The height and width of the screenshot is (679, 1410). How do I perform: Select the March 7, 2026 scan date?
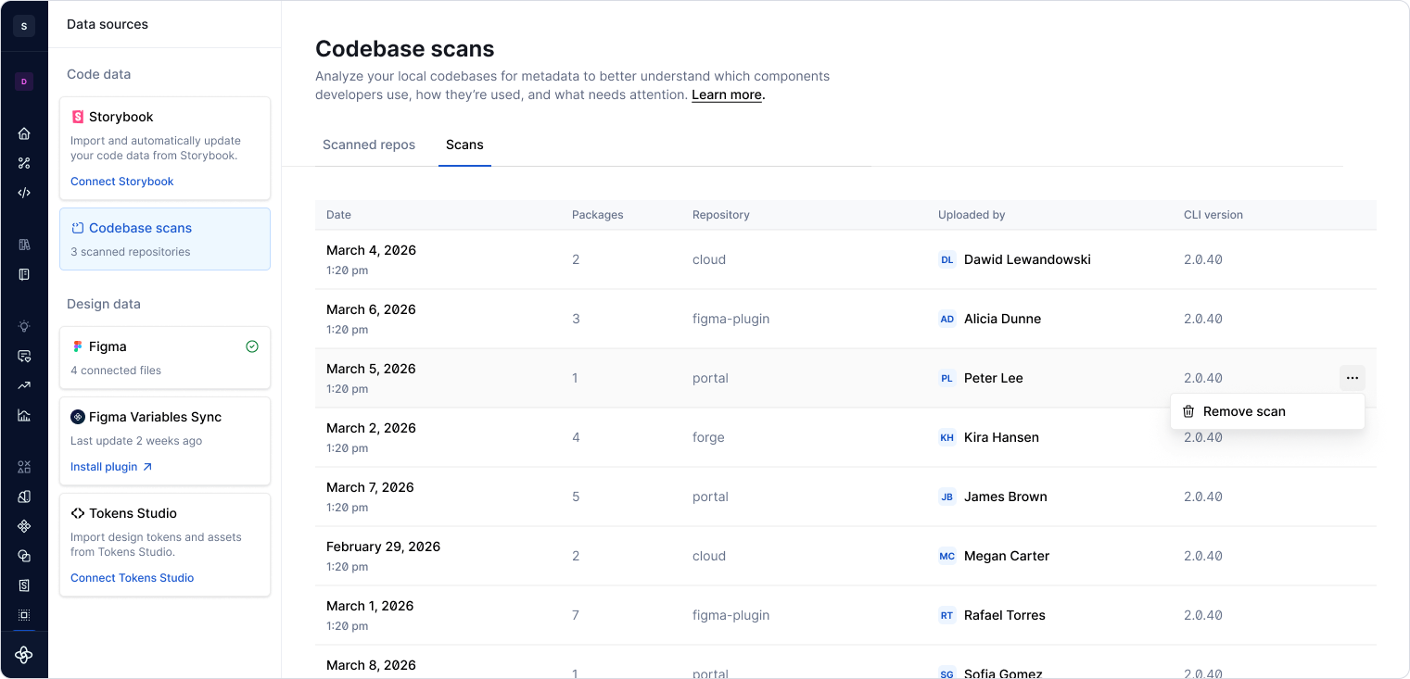point(371,487)
